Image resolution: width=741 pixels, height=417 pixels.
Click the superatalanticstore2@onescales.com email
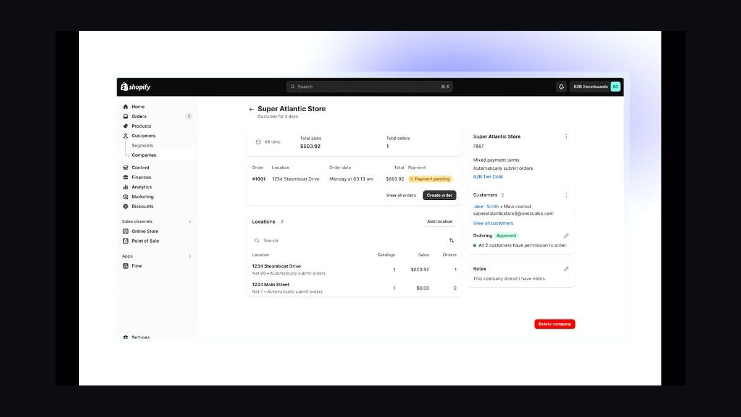[513, 214]
